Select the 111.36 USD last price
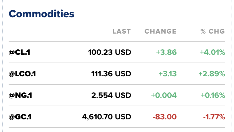Image resolution: width=234 pixels, height=132 pixels. [111, 74]
